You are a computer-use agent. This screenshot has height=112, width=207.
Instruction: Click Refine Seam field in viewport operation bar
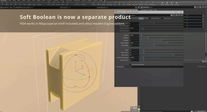(82, 7)
